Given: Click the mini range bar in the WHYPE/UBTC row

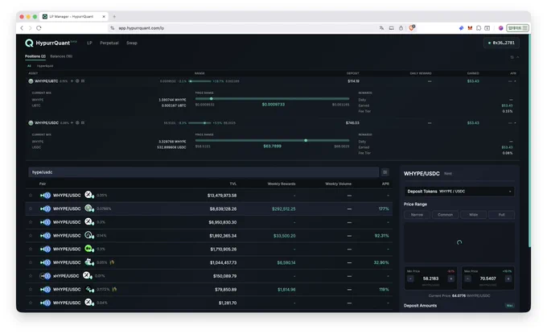Looking at the screenshot, I should pos(199,81).
